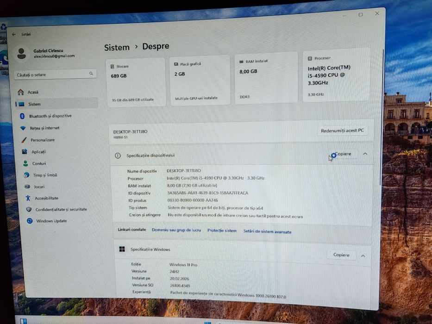
Task: Click the Aplicații grid icon
Action: pyautogui.click(x=25, y=151)
